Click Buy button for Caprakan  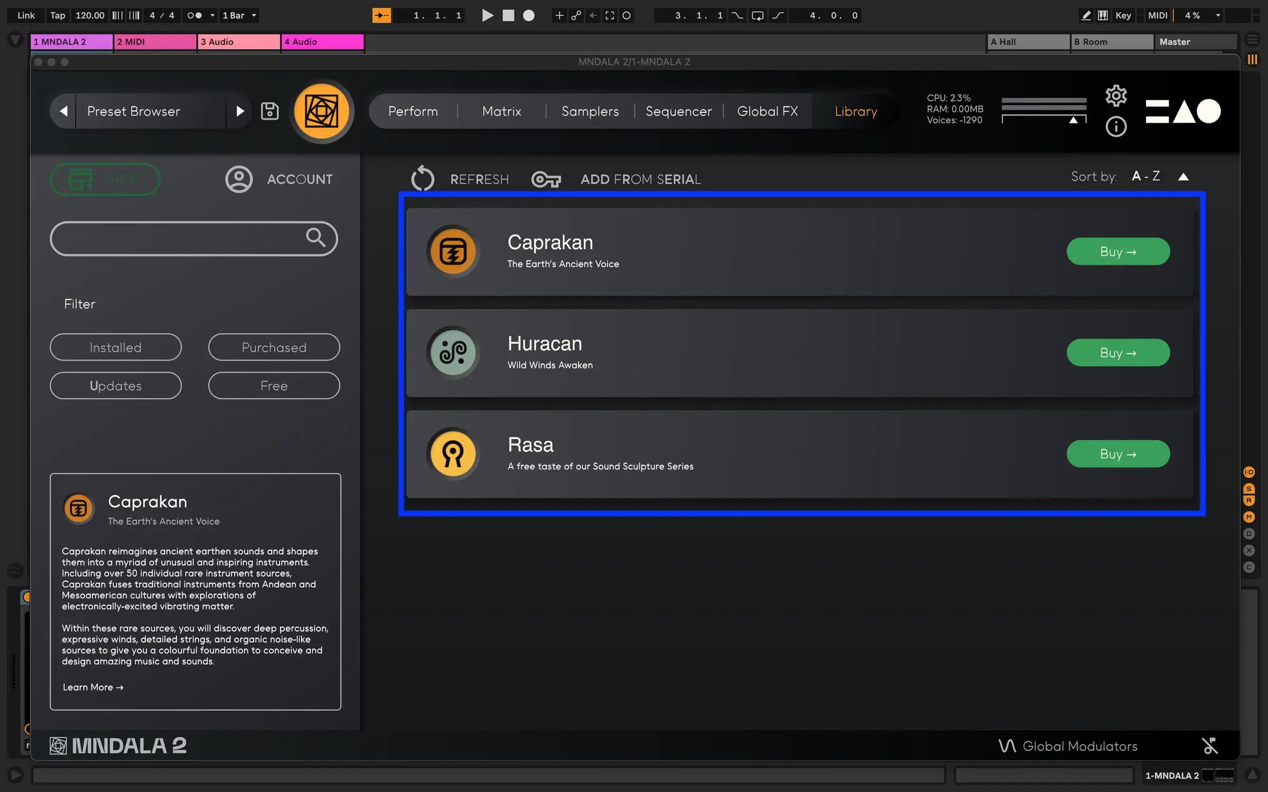pyautogui.click(x=1118, y=252)
